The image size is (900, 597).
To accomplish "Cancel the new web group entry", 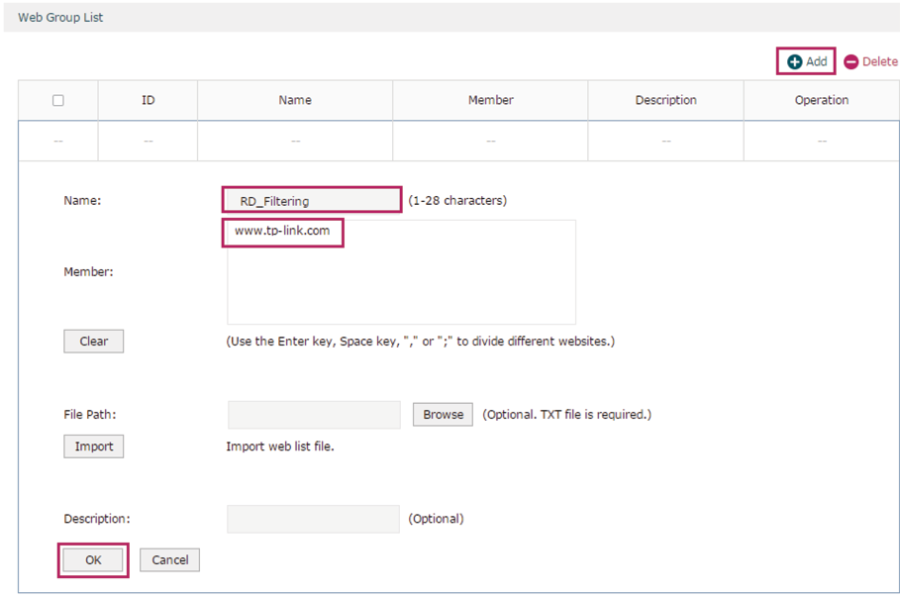I will click(x=170, y=559).
